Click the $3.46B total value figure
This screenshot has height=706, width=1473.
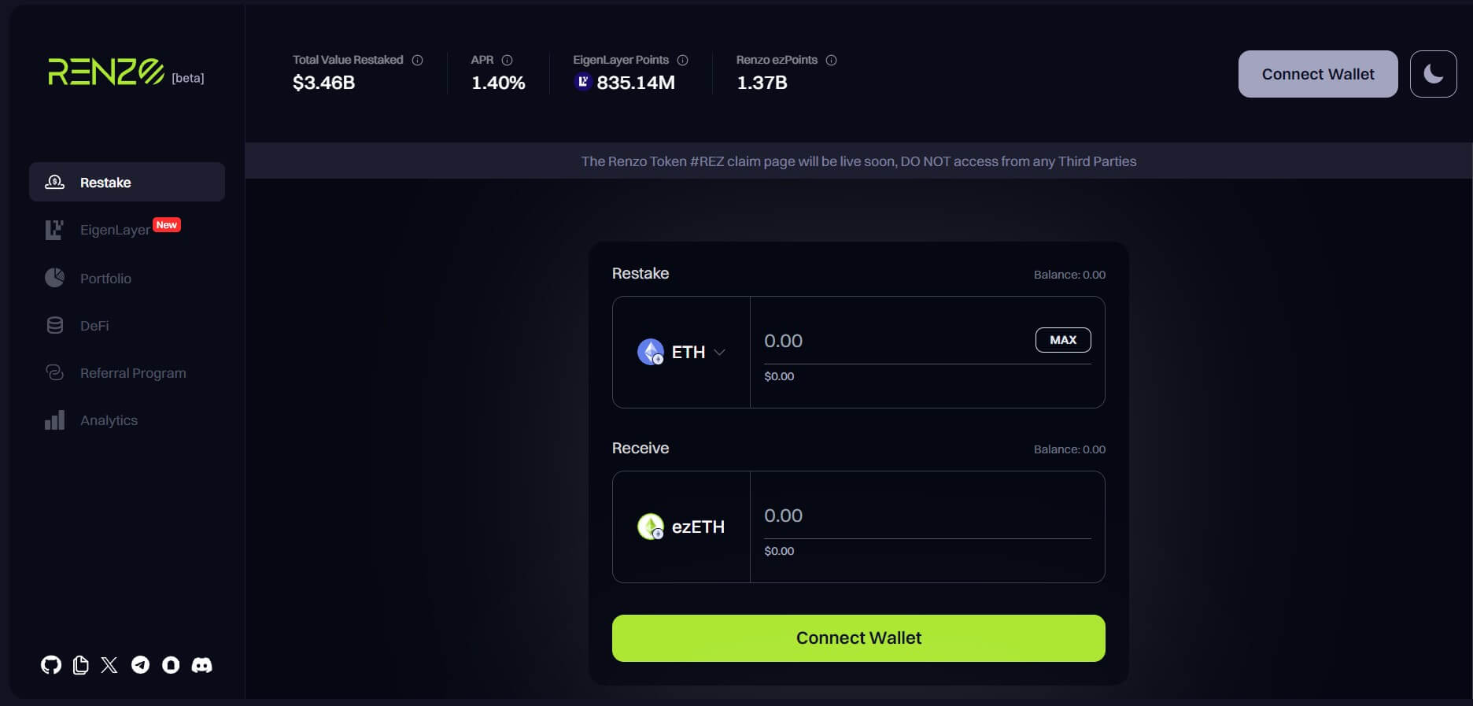(323, 83)
